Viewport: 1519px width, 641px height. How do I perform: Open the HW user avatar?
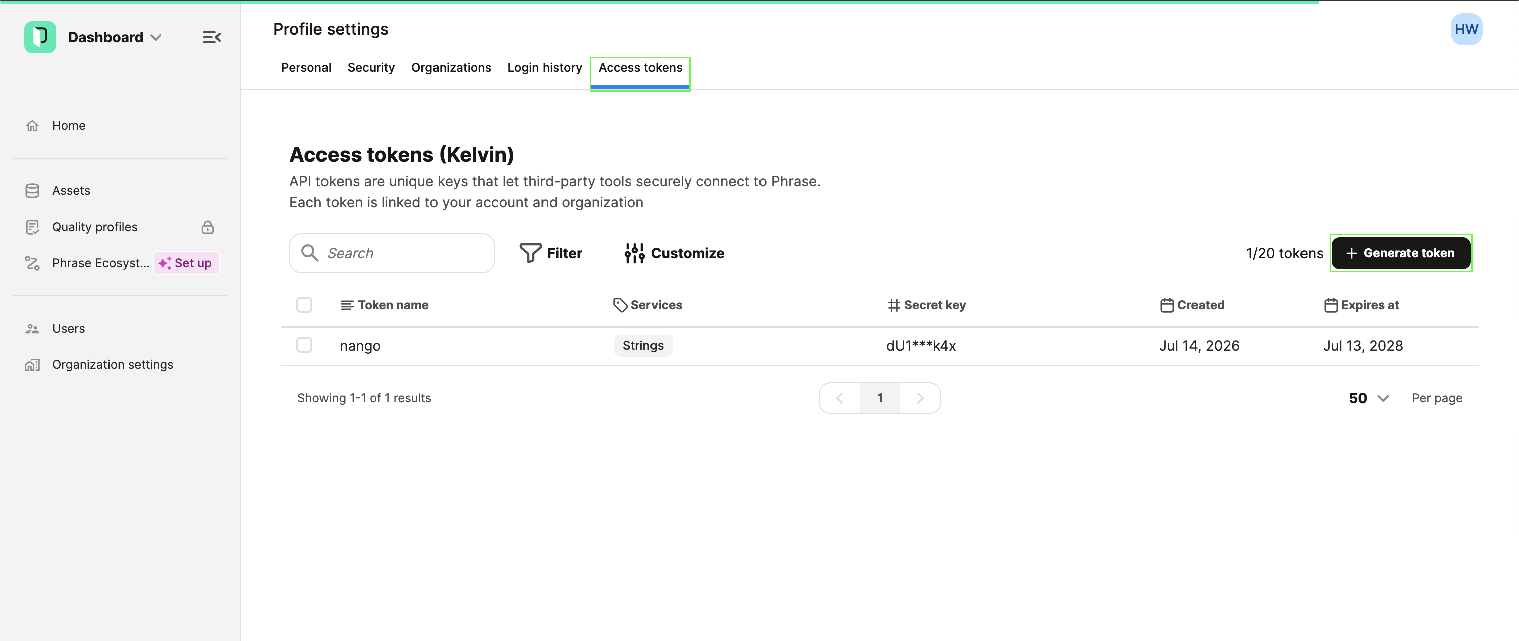pyautogui.click(x=1466, y=30)
